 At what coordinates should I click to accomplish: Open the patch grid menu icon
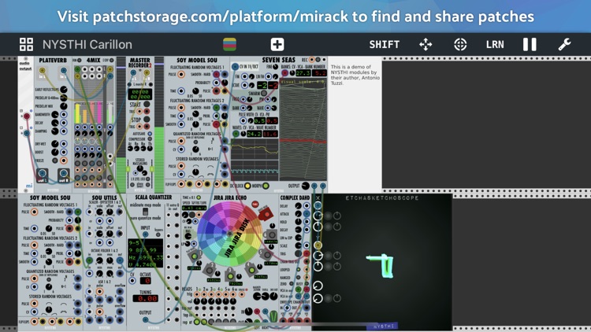[x=26, y=44]
